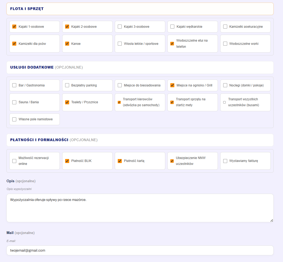Select Wiosła lekkie / sportowe

(x=120, y=43)
